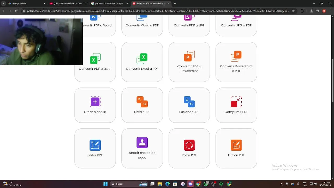Open the Chrome downloads icon
334x188 pixels.
point(311,11)
